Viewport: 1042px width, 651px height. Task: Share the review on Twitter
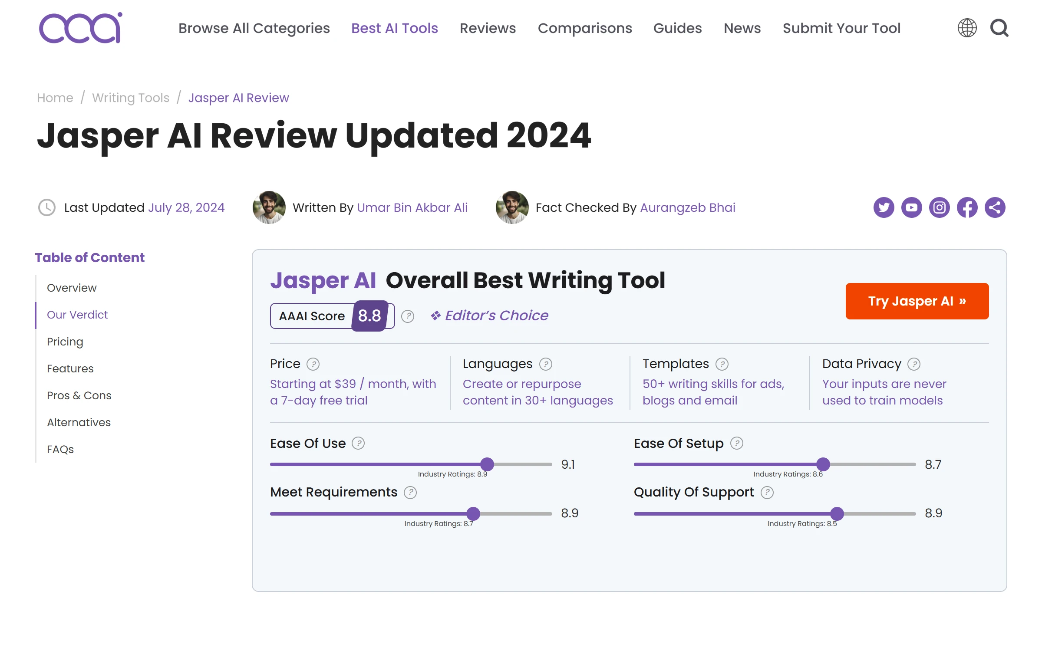[x=884, y=207]
